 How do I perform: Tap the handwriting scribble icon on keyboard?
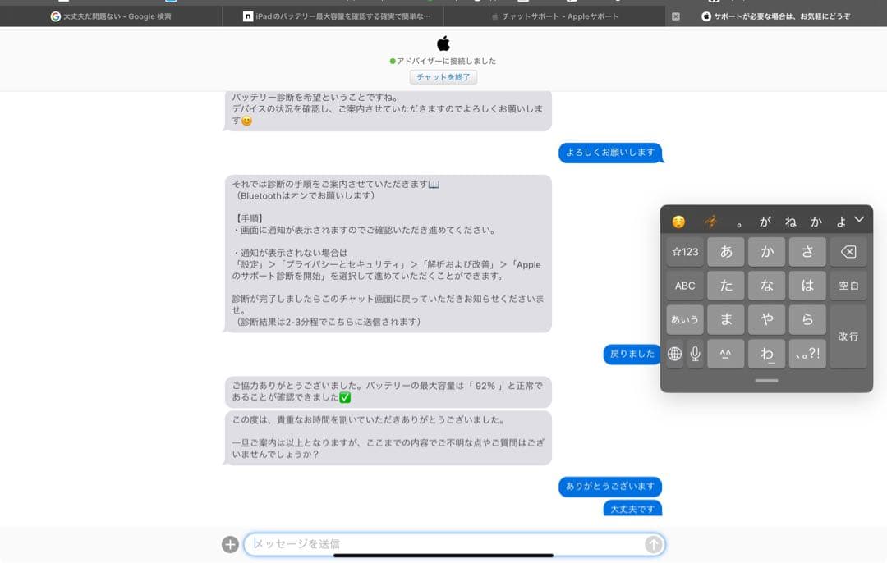click(711, 221)
